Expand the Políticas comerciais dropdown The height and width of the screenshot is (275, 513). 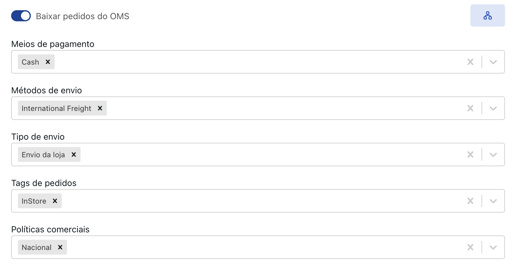point(493,247)
